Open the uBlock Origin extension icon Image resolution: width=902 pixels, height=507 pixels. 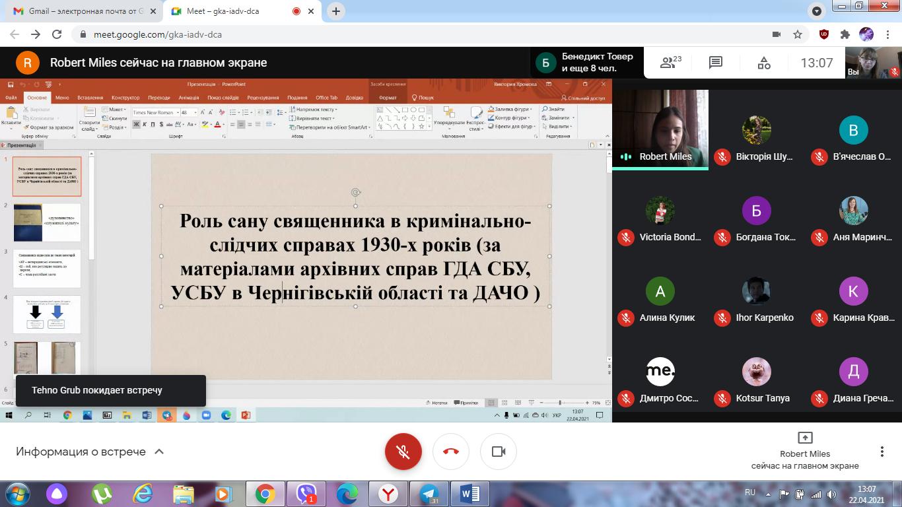[x=824, y=34]
